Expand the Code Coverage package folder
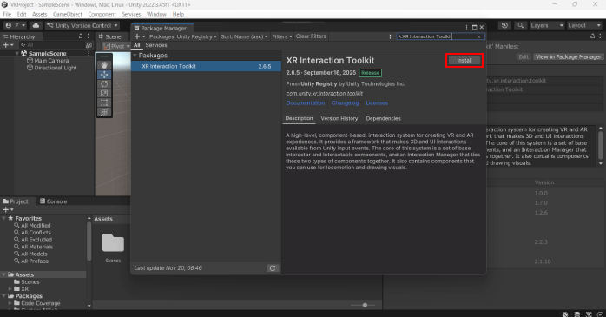606x317 pixels. [x=10, y=303]
